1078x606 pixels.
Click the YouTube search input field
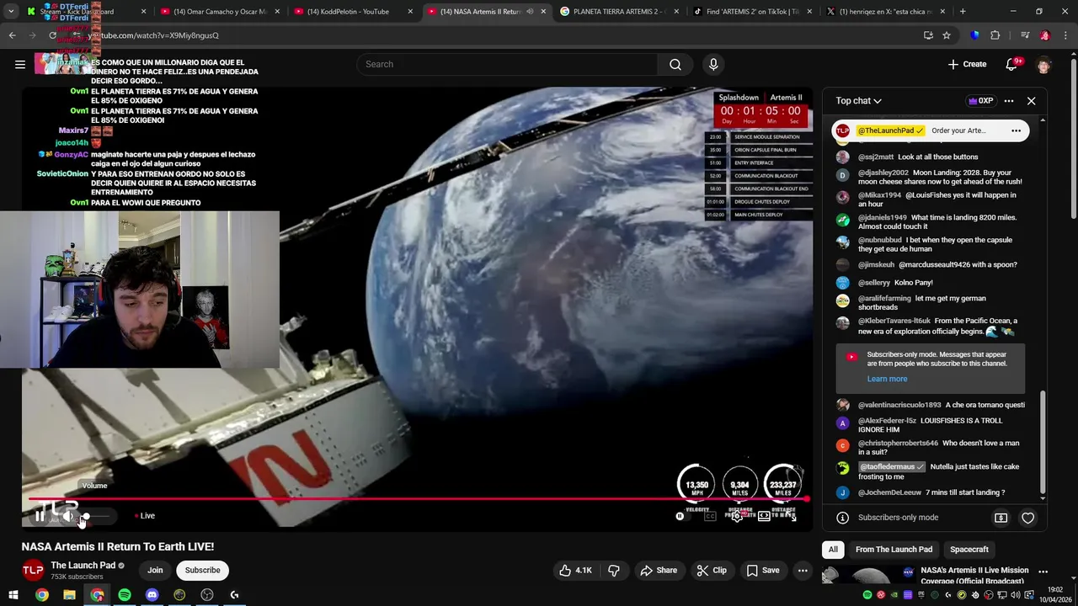[x=507, y=64]
